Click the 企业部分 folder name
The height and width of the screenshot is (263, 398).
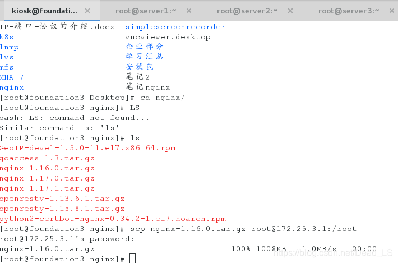(144, 47)
